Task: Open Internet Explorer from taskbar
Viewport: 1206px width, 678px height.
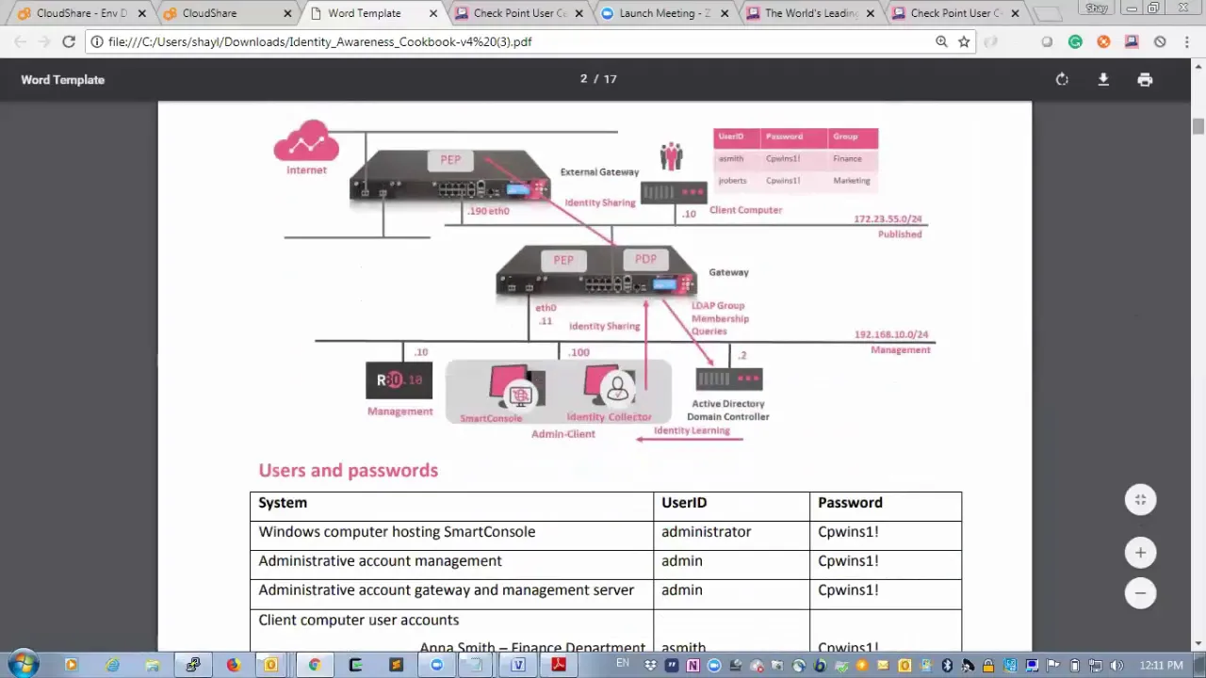Action: [x=112, y=665]
